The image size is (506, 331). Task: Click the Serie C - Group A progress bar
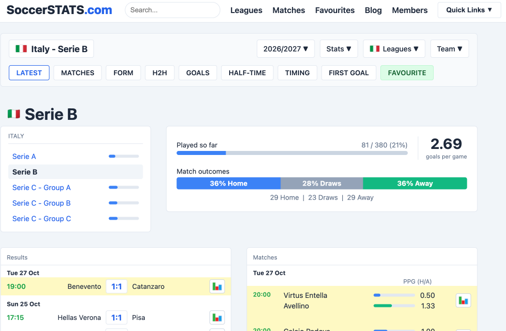(124, 188)
